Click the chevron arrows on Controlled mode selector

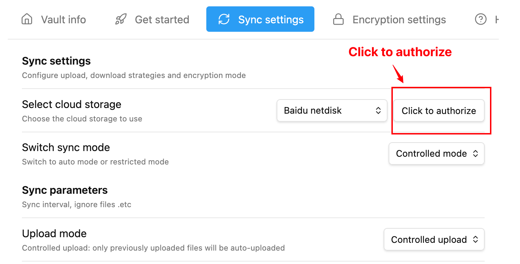475,154
